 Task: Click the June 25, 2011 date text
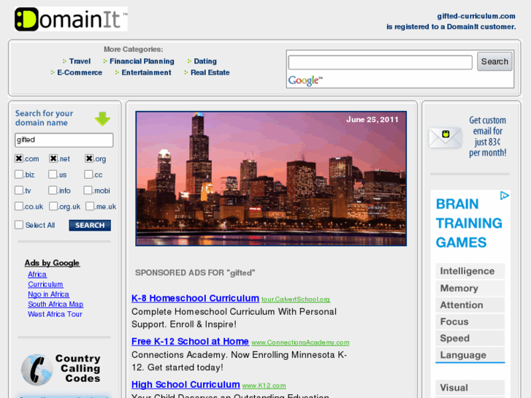pyautogui.click(x=373, y=120)
